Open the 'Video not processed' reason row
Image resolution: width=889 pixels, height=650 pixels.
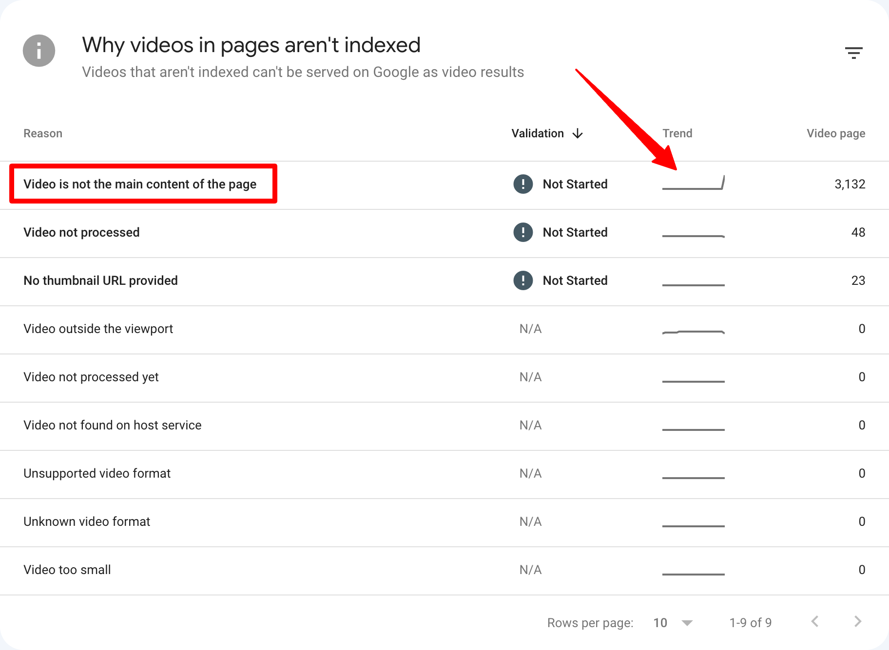point(81,232)
